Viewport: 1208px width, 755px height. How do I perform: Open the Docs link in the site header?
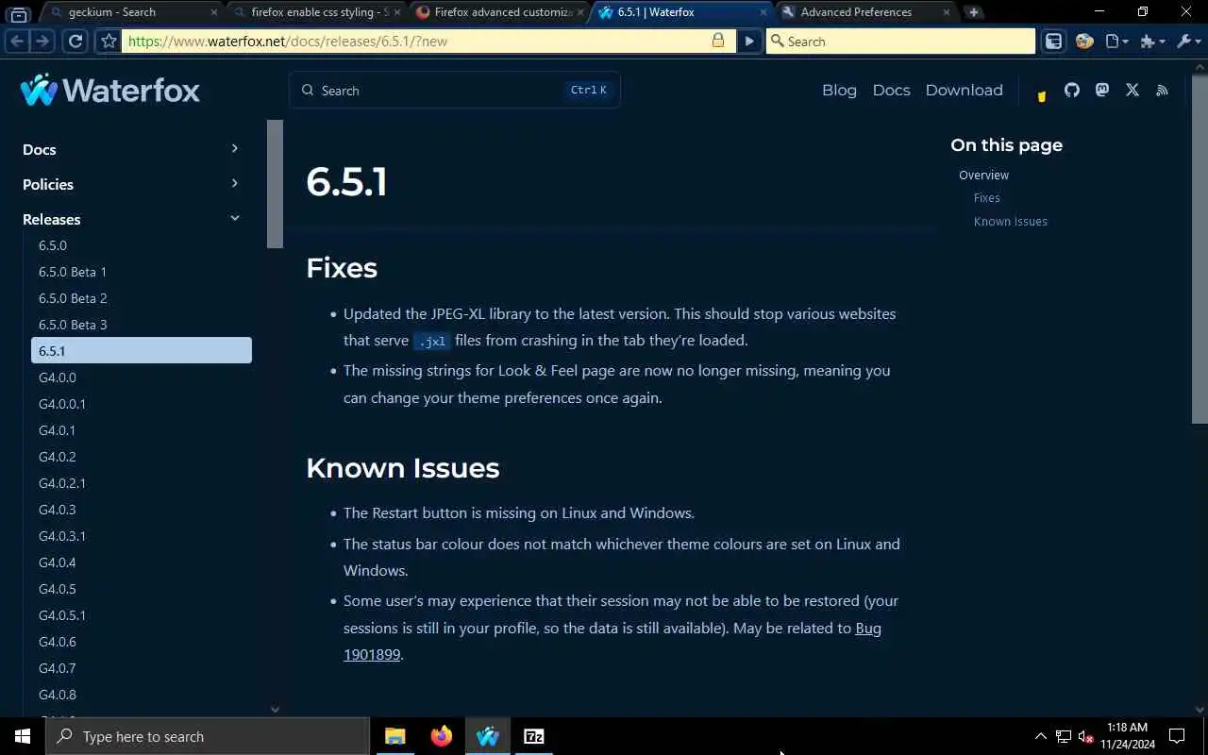tap(891, 90)
